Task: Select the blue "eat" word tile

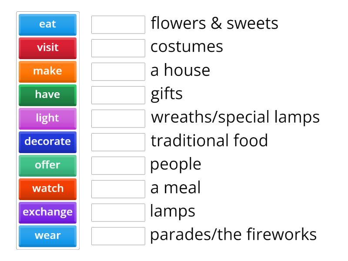Action: [47, 24]
